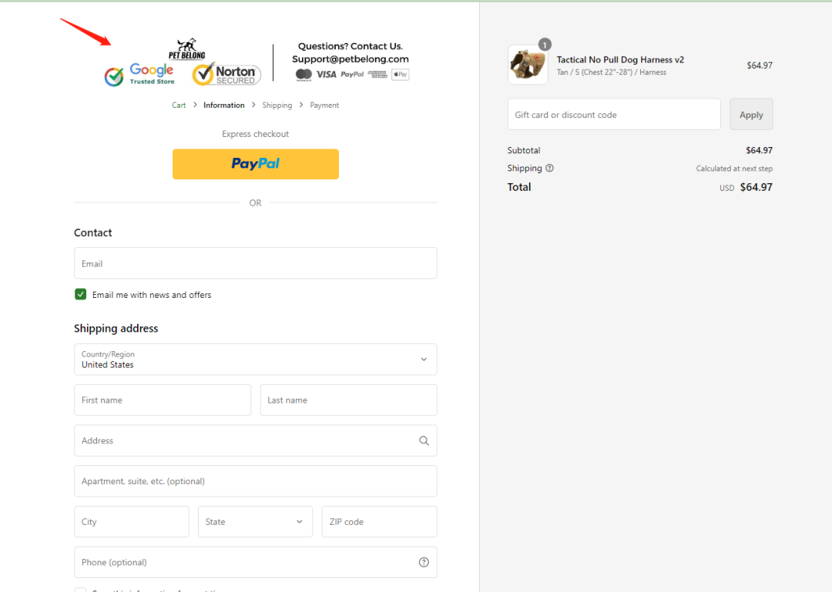Viewport: 832px width, 592px height.
Task: Click the Email input field
Action: pos(255,263)
